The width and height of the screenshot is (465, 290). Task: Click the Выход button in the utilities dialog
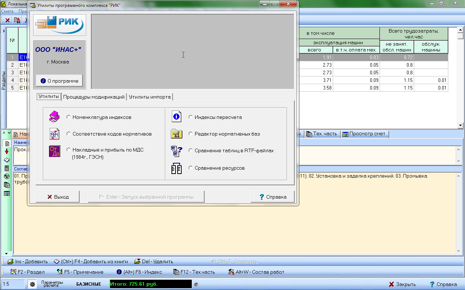click(58, 197)
